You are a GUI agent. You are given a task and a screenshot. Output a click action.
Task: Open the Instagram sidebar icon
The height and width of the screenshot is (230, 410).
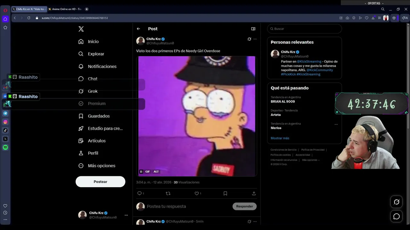5,122
